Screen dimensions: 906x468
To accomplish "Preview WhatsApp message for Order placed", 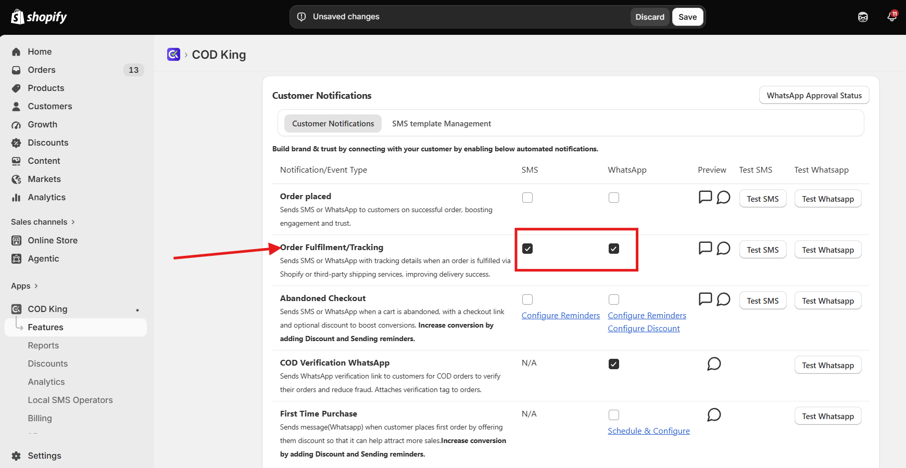I will click(723, 197).
